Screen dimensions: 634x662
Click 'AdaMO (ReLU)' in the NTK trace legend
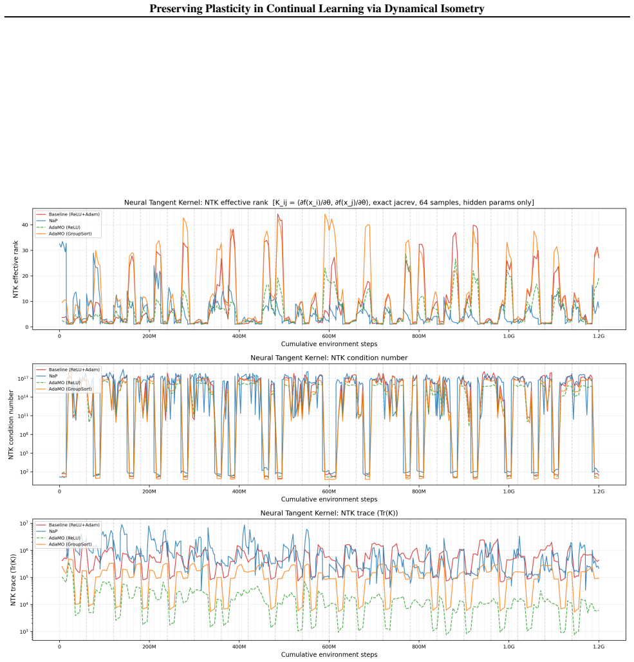64,538
